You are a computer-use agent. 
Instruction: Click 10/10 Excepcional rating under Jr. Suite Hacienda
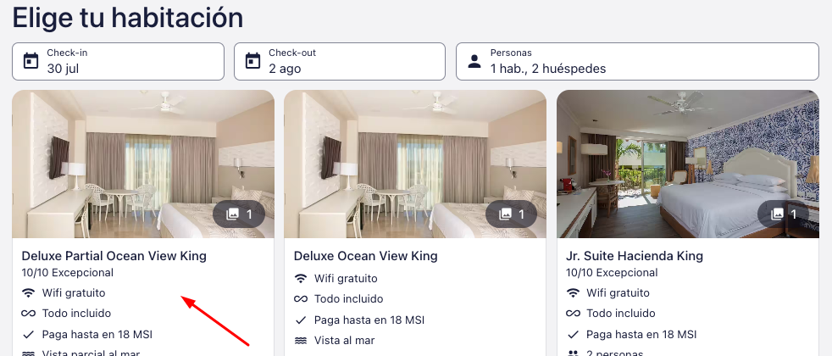(x=612, y=273)
